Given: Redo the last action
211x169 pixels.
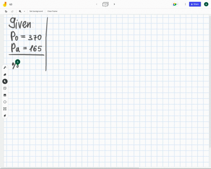Looking at the screenshot, I should [x=12, y=11].
